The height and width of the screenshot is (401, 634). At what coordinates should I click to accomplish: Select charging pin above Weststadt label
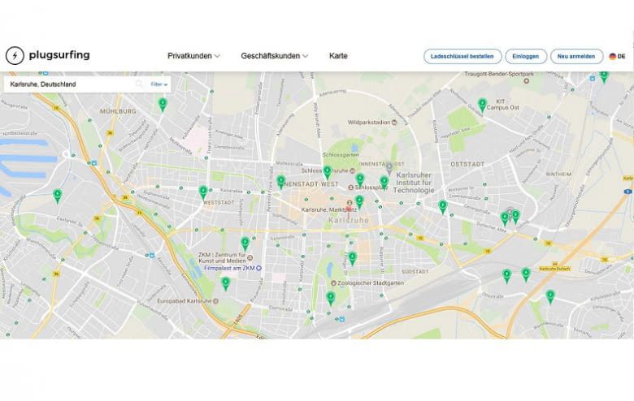(x=203, y=192)
